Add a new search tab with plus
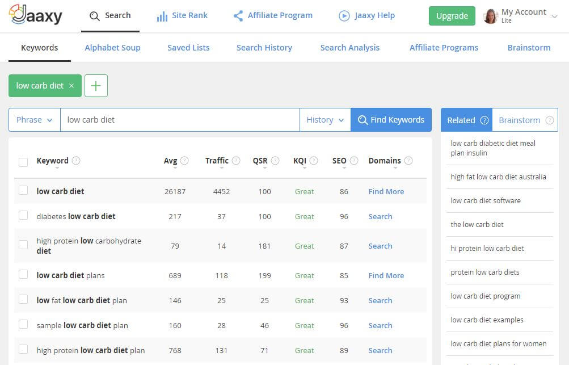The width and height of the screenshot is (569, 365). (x=96, y=86)
